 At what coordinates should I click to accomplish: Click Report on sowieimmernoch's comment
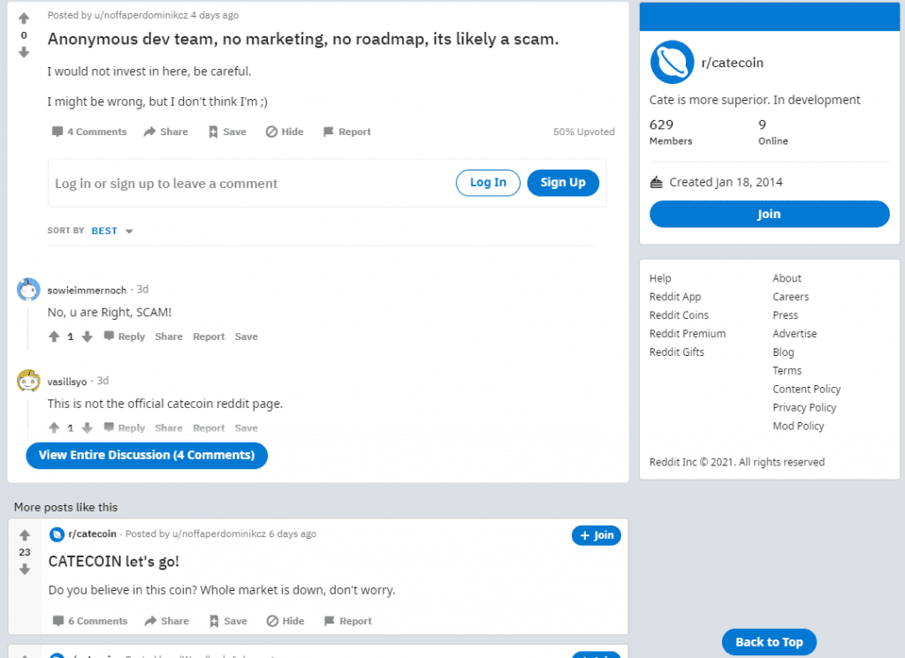pos(209,337)
